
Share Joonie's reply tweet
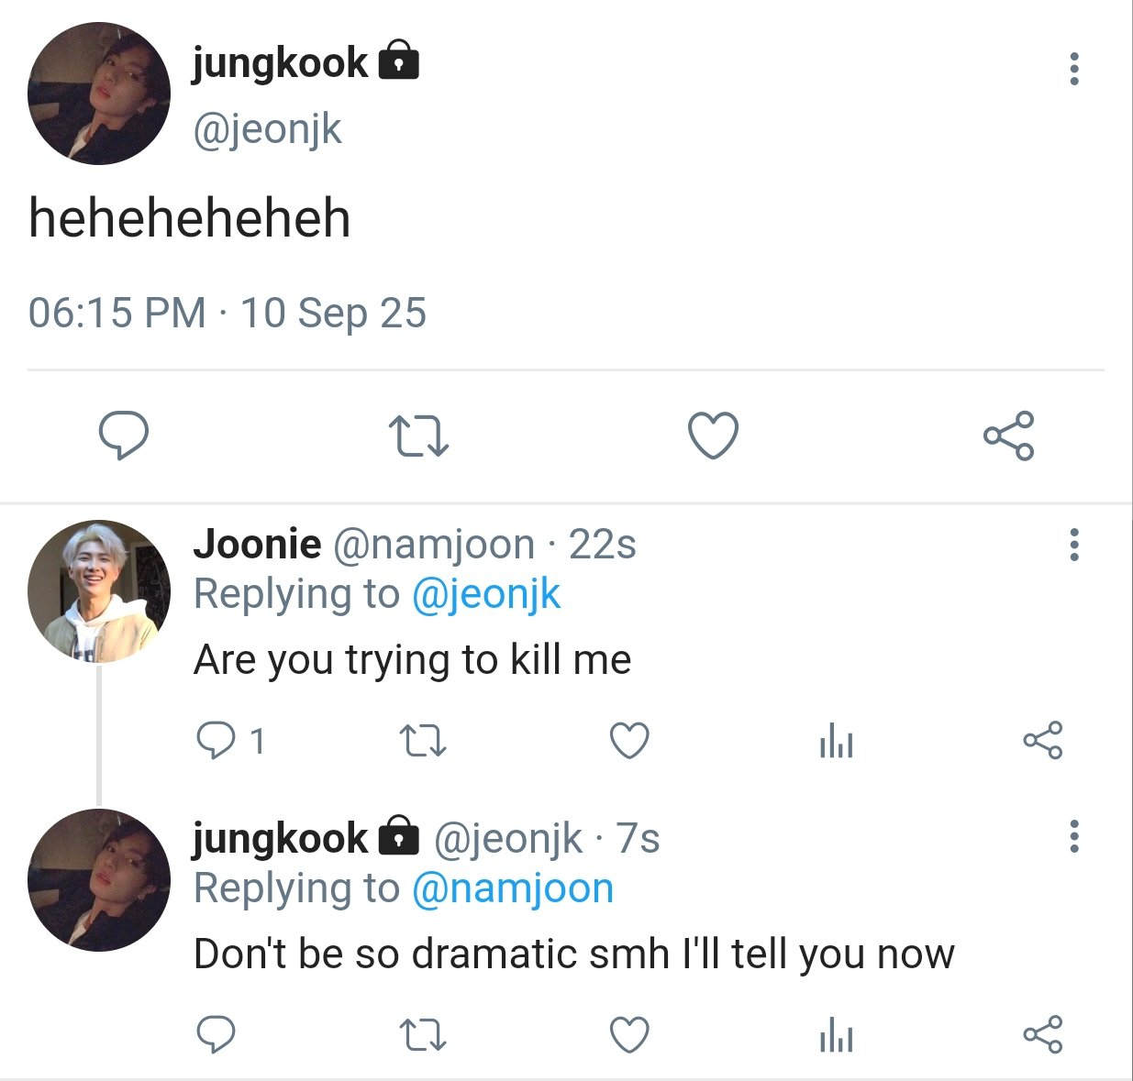1042,740
